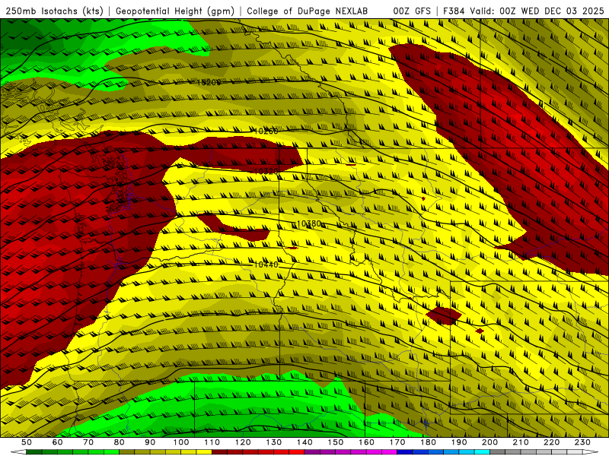The image size is (609, 456).
Task: Click the "250mb Isotachs (kts)" title text
Action: pos(54,11)
